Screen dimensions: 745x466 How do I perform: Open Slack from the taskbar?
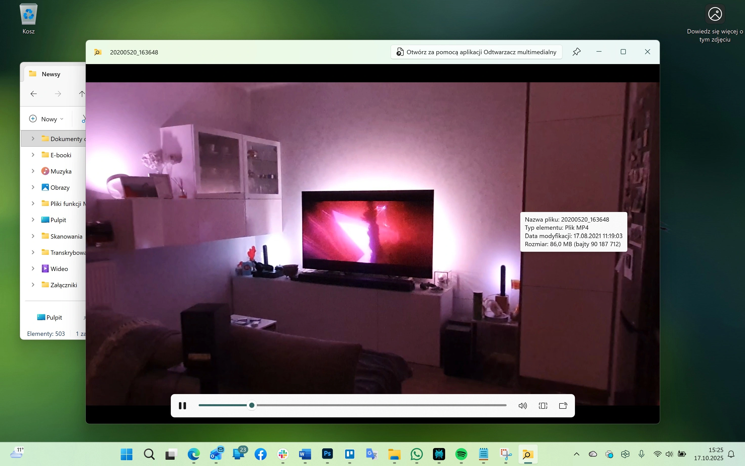[283, 454]
